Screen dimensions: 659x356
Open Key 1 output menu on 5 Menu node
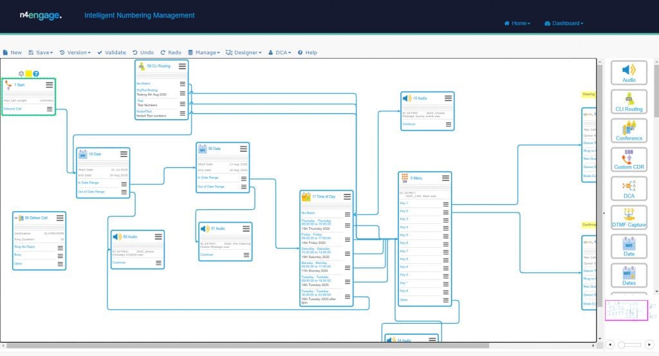[x=446, y=204]
